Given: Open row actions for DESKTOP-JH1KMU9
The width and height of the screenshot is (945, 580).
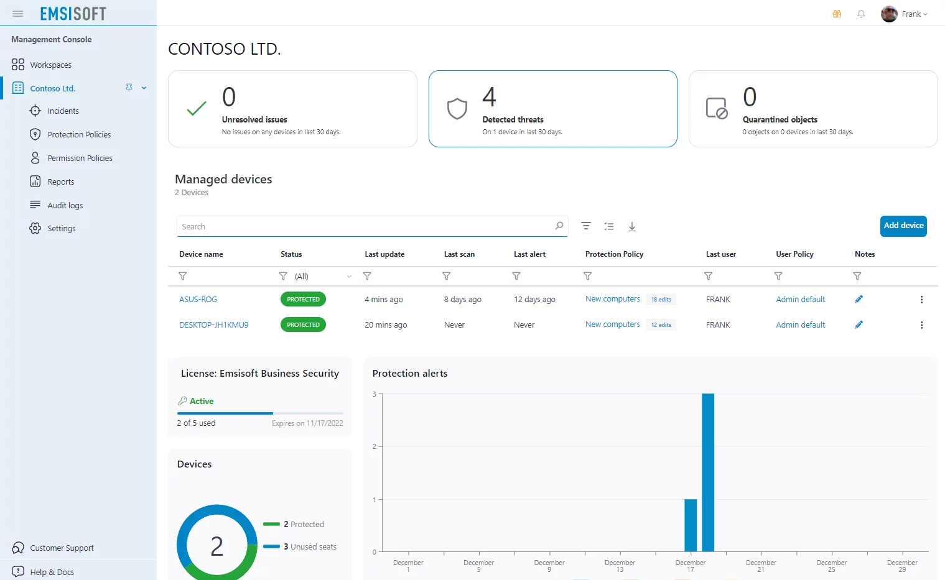Looking at the screenshot, I should click(921, 325).
